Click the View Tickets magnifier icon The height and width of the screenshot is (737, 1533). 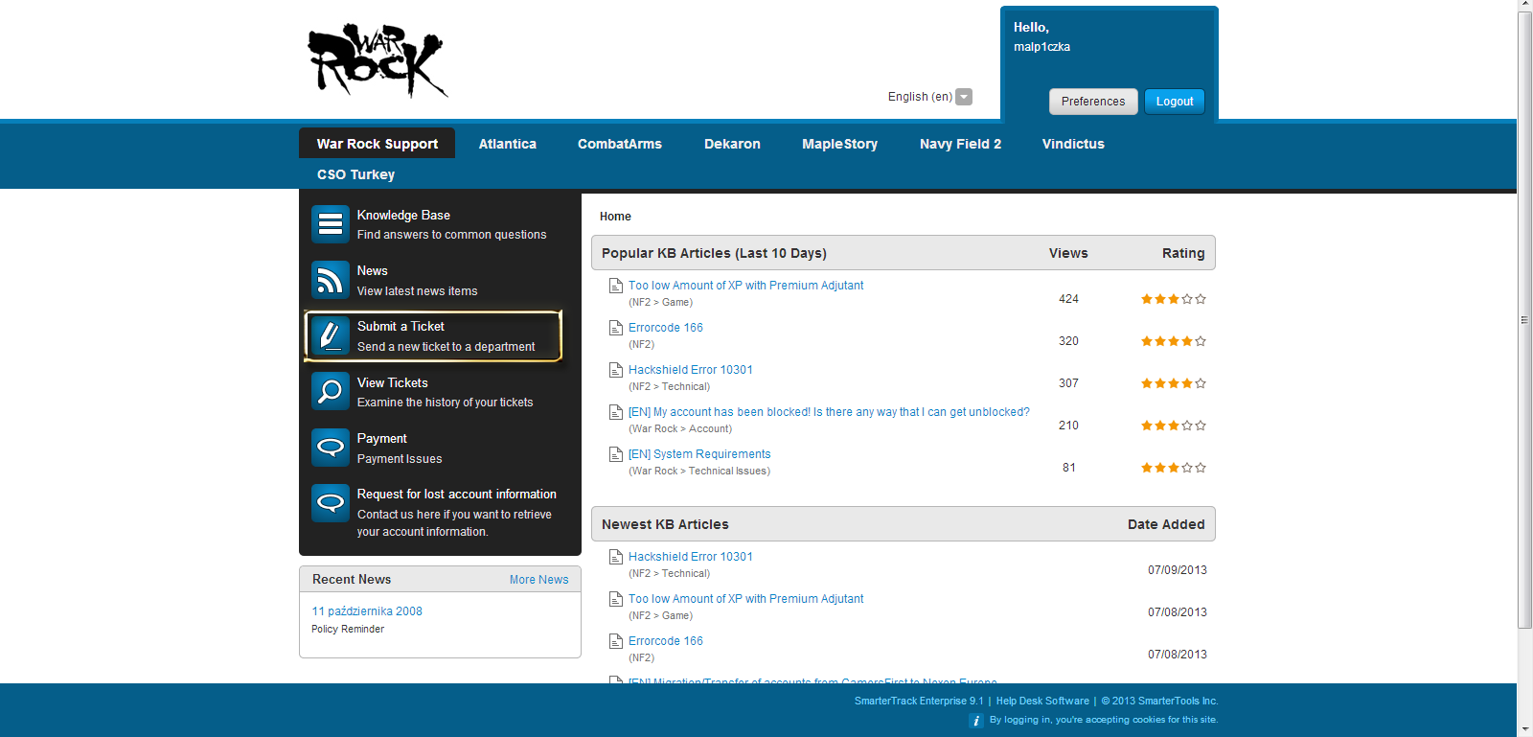(331, 391)
